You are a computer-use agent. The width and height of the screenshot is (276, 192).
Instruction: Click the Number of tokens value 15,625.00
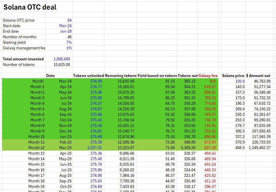(62, 64)
